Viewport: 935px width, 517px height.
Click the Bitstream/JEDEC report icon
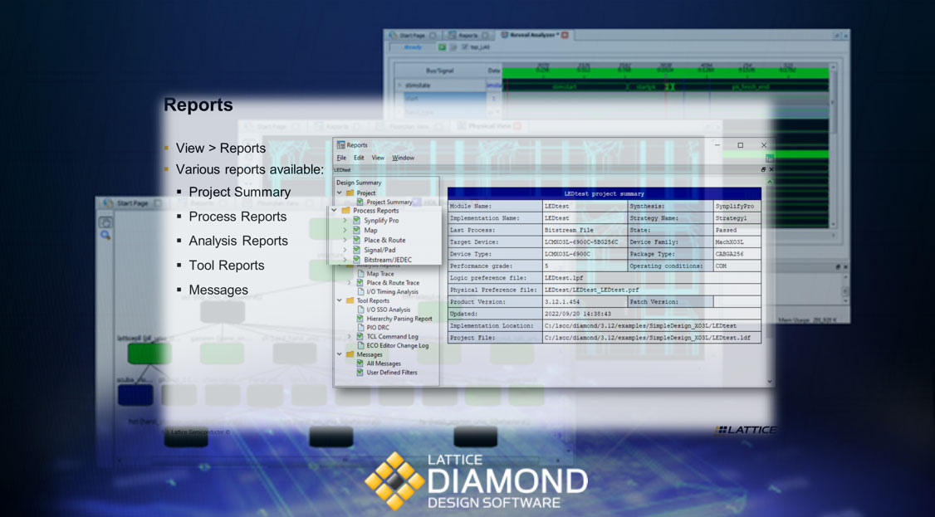(356, 260)
